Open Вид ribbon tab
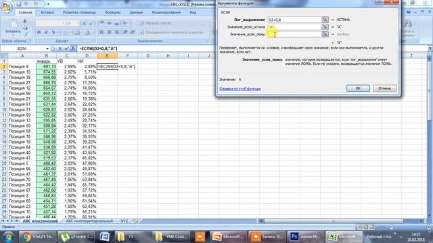 tap(193, 12)
